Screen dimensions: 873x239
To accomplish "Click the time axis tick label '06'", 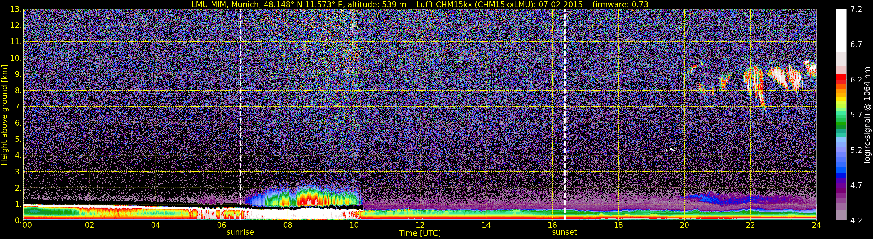I will [x=222, y=225].
